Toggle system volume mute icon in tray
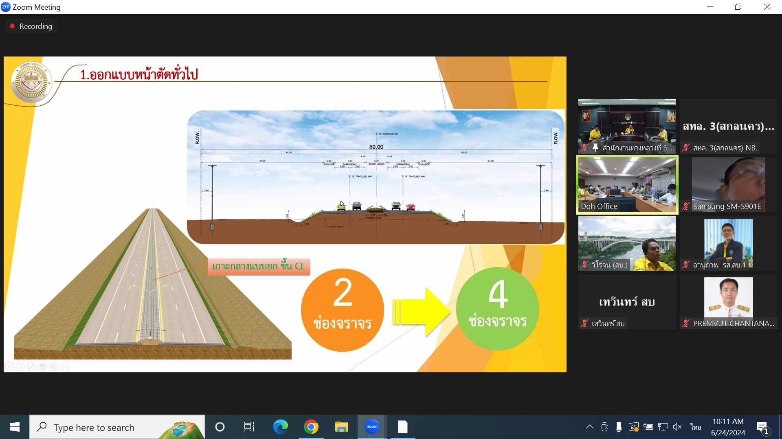This screenshot has height=439, width=782. click(x=677, y=427)
